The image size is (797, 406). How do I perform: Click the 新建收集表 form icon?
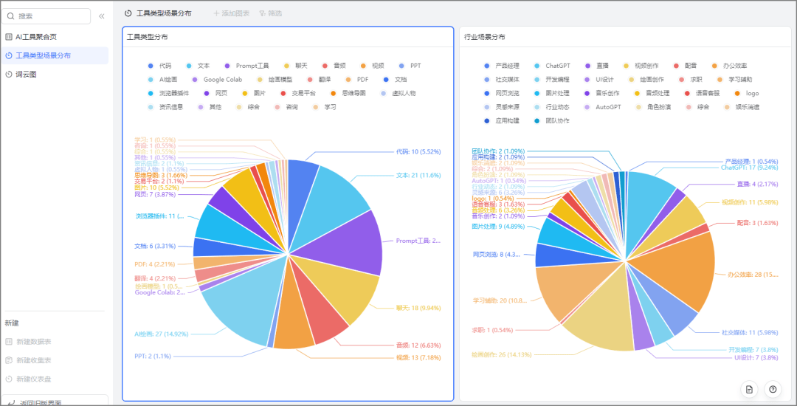click(9, 360)
